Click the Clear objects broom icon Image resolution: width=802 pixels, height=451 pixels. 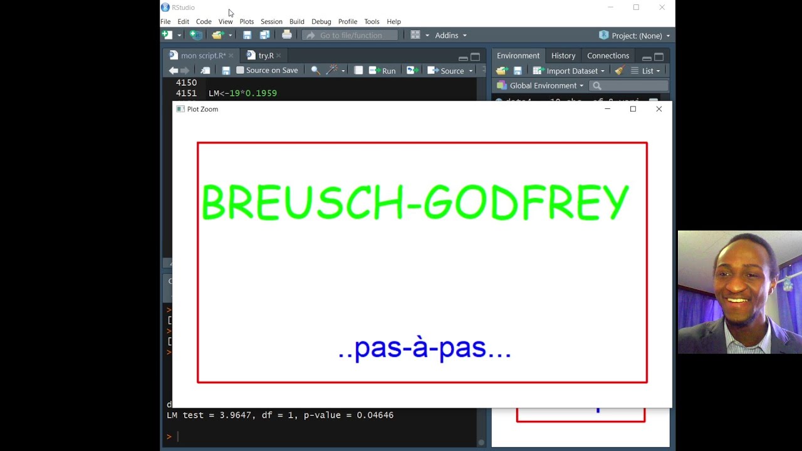click(x=619, y=71)
